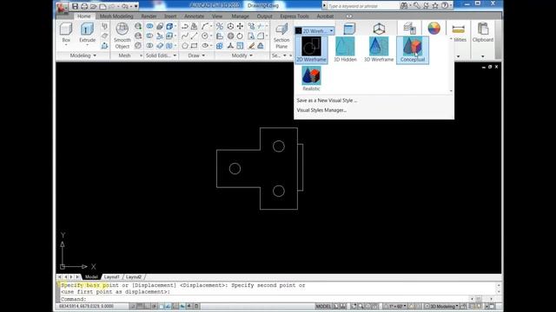The height and width of the screenshot is (312, 556).
Task: Switch to the Insert ribbon tab
Action: pos(170,16)
